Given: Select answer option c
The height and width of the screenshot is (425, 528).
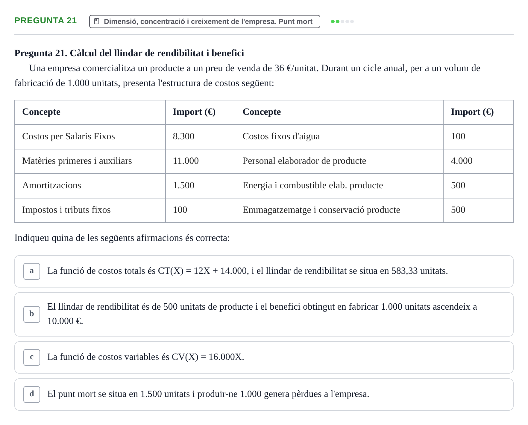Looking at the screenshot, I should [x=264, y=357].
